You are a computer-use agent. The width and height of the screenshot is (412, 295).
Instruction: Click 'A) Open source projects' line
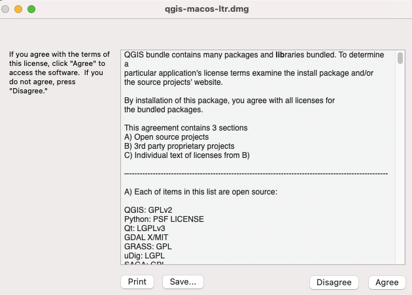(166, 137)
